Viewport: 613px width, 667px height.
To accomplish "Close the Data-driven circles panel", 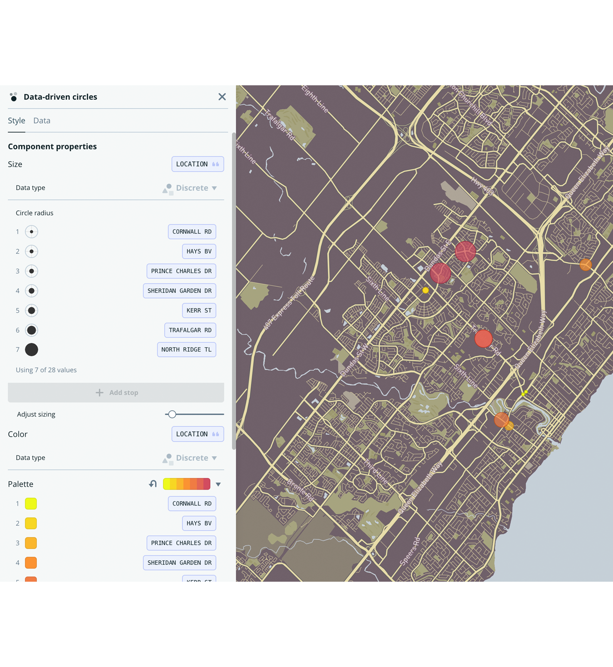I will (x=222, y=97).
